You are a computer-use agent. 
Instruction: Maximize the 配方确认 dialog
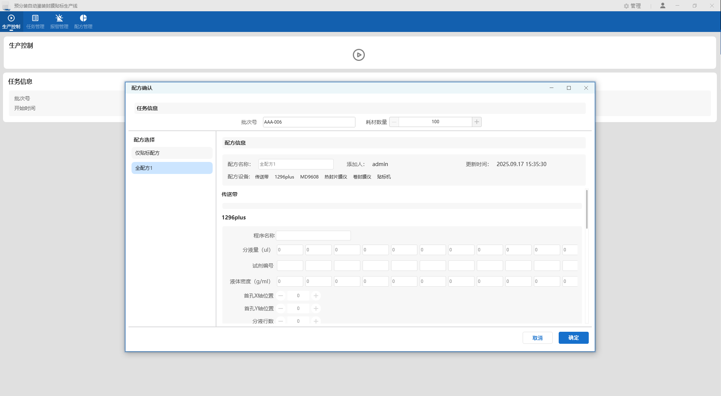tap(569, 88)
